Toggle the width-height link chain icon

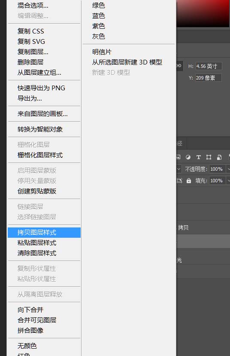tap(179, 66)
